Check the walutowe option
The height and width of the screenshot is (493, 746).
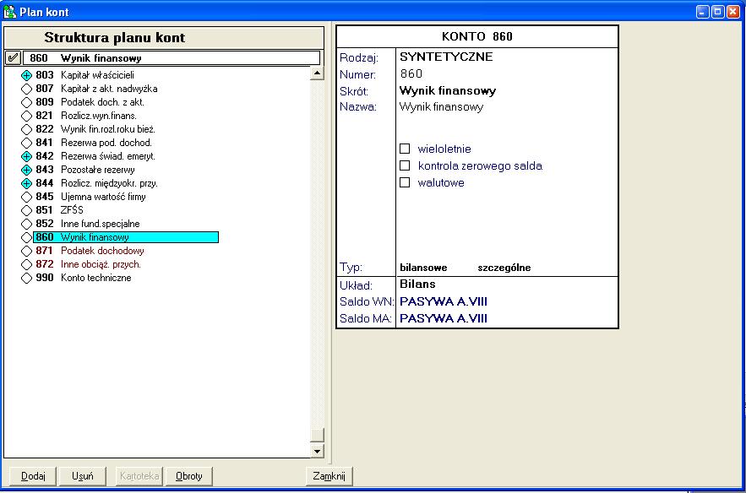pos(405,182)
